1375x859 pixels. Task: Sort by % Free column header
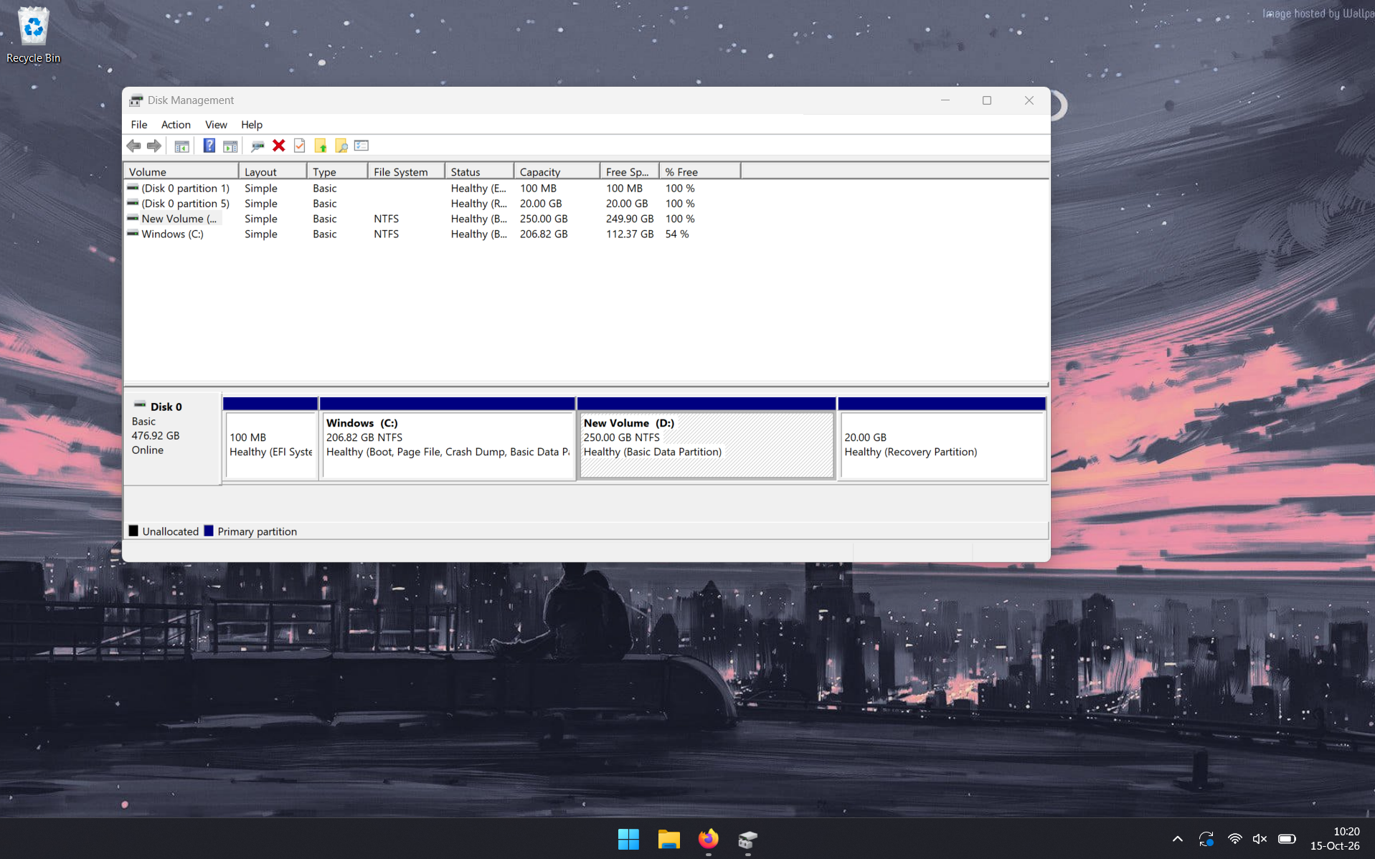coord(700,172)
